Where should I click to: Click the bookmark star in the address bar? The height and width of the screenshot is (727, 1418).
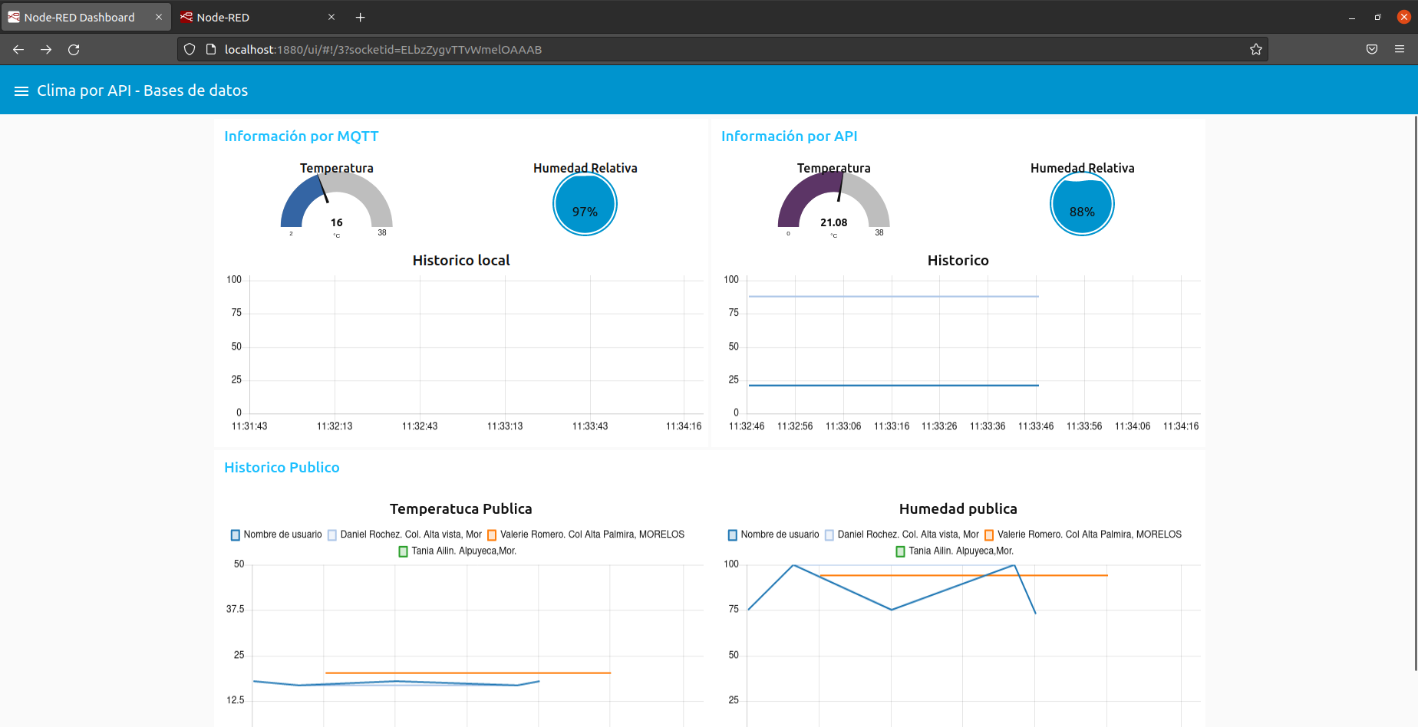(x=1256, y=49)
